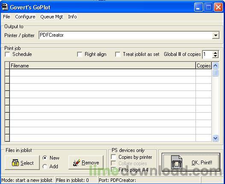Click status text Files in joblist: 0
Image resolution: width=225 pixels, height=184 pixels.
(72, 180)
